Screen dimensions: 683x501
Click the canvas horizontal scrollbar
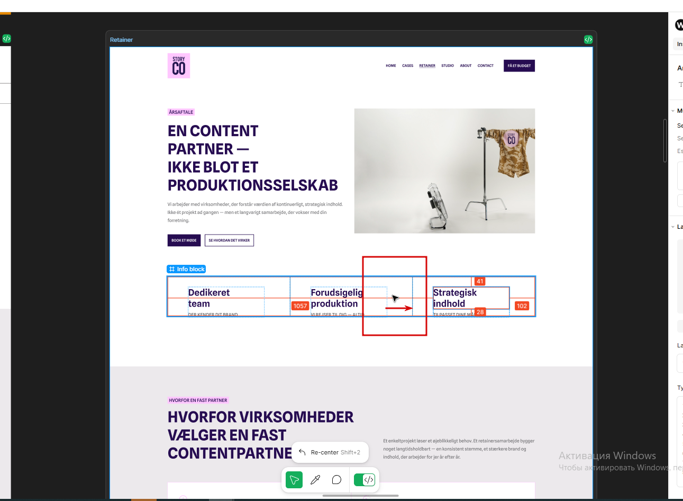[x=360, y=496]
